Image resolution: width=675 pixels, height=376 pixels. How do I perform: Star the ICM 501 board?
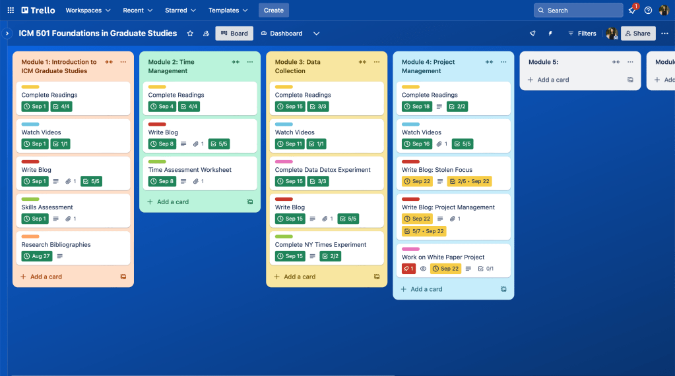pos(190,34)
